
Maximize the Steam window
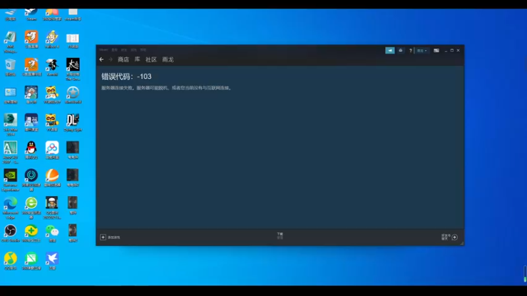[x=452, y=51]
